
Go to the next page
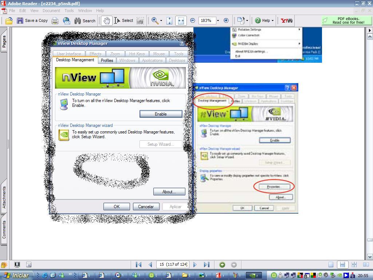(195, 265)
